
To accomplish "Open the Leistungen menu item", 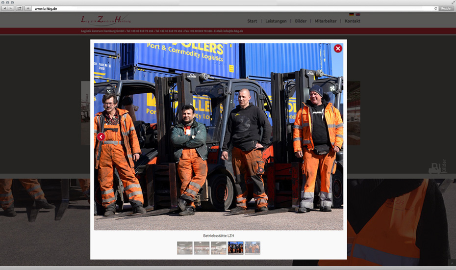I will click(x=276, y=21).
